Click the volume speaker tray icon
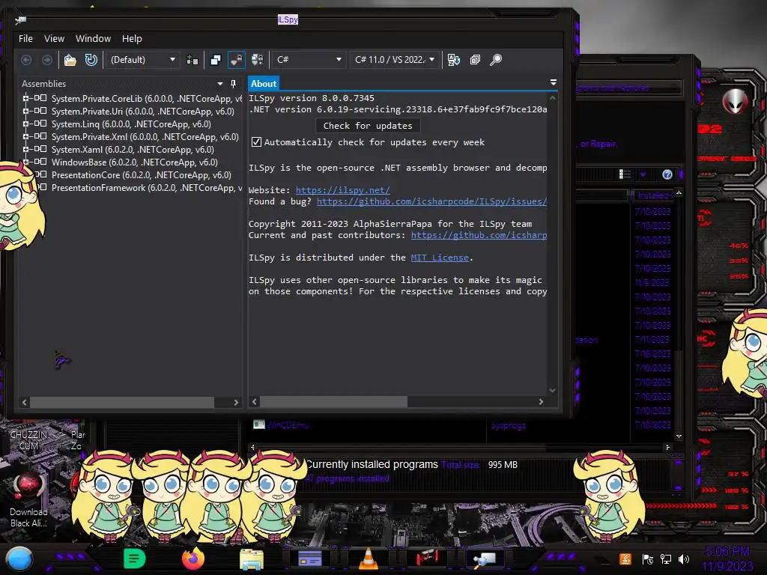Viewport: 767px width, 575px height. click(x=684, y=559)
